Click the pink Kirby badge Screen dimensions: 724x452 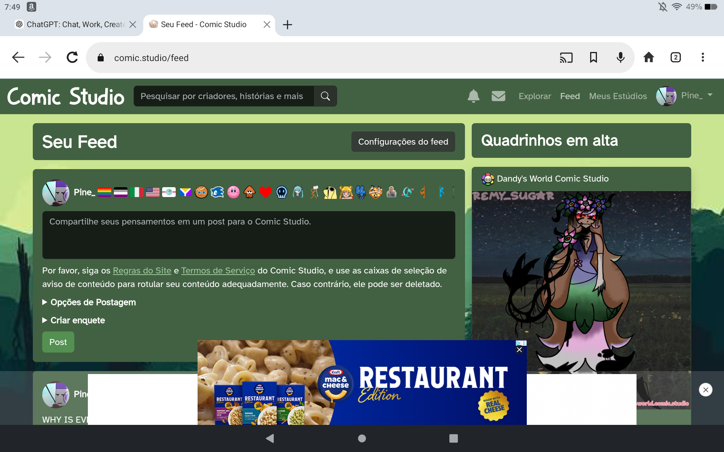233,192
